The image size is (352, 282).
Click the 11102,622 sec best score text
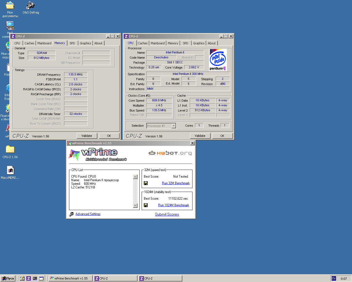tap(178, 199)
